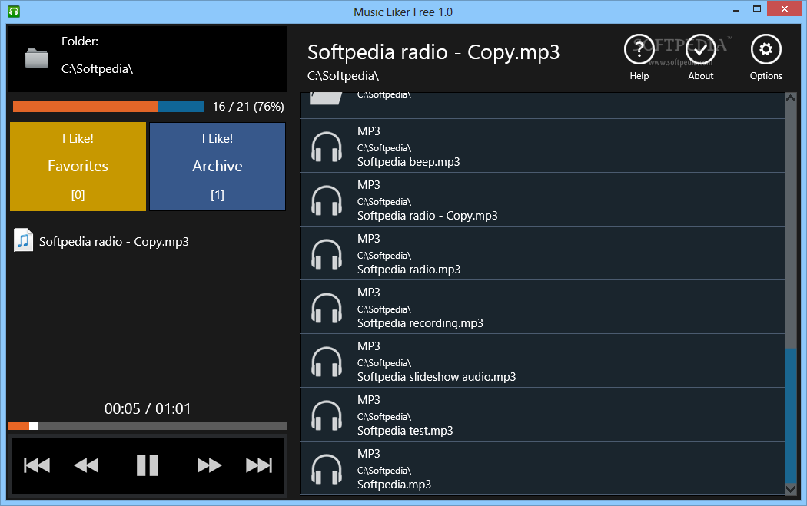Select Softpedia test.mp3 in the list
807x506 pixels.
(542, 415)
